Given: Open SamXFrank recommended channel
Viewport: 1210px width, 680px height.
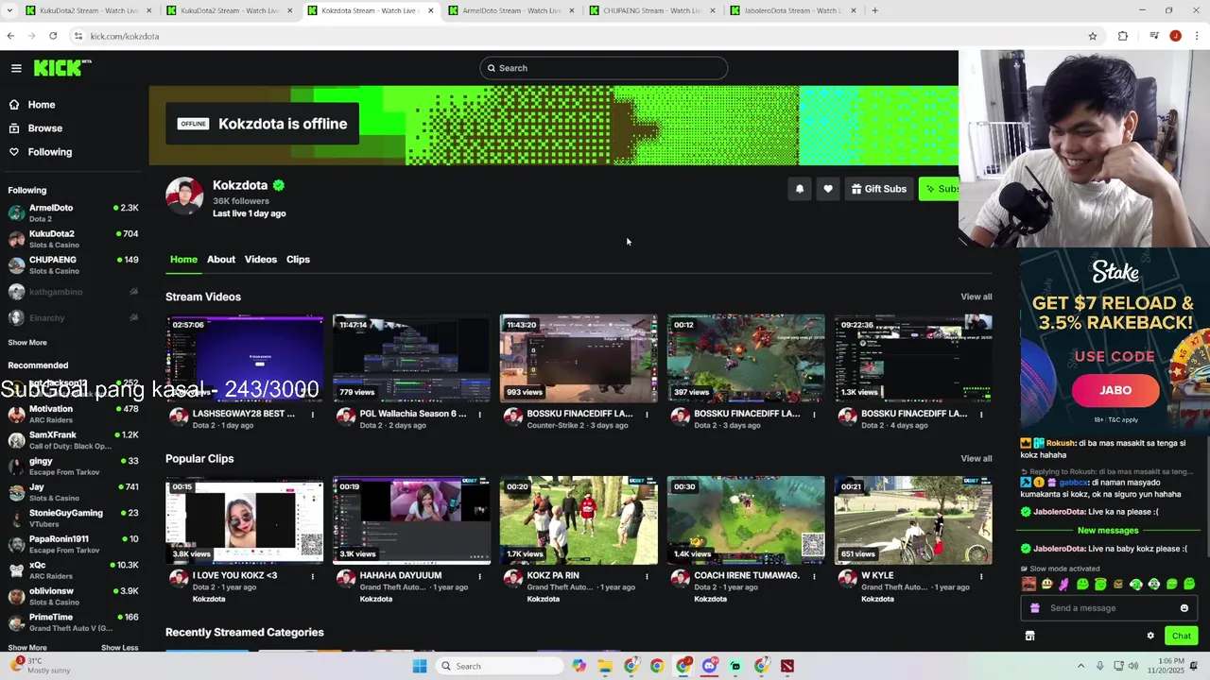Looking at the screenshot, I should 73,440.
